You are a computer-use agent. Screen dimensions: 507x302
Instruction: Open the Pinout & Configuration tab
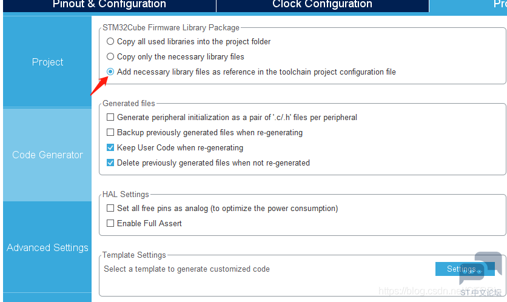[109, 4]
